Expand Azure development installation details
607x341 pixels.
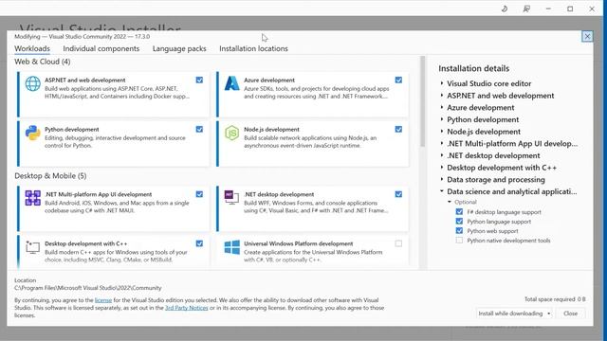[442, 107]
